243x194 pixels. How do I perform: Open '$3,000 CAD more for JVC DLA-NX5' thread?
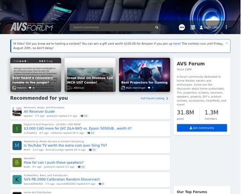click(78, 128)
